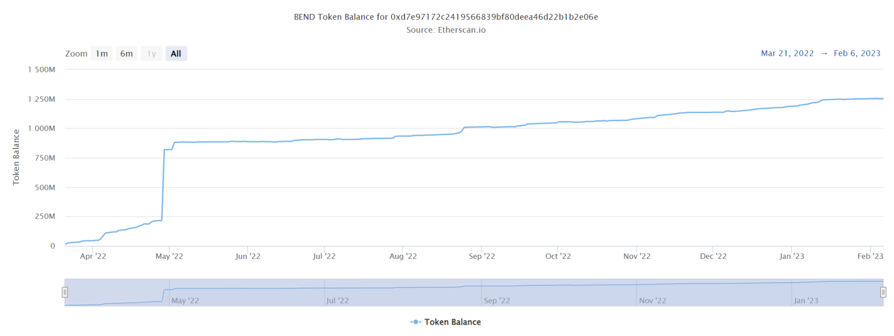Click the 250M y-axis label

pos(45,216)
